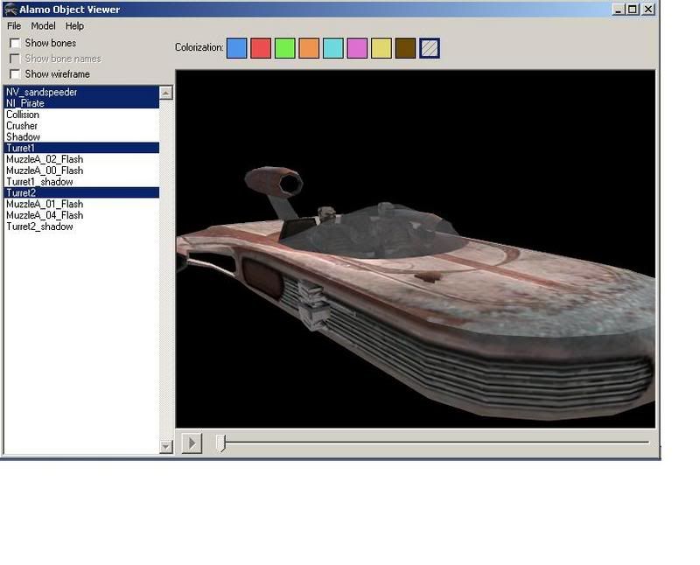Click the Turret2_shadow list entry
This screenshot has width=700, height=565.
coord(39,227)
